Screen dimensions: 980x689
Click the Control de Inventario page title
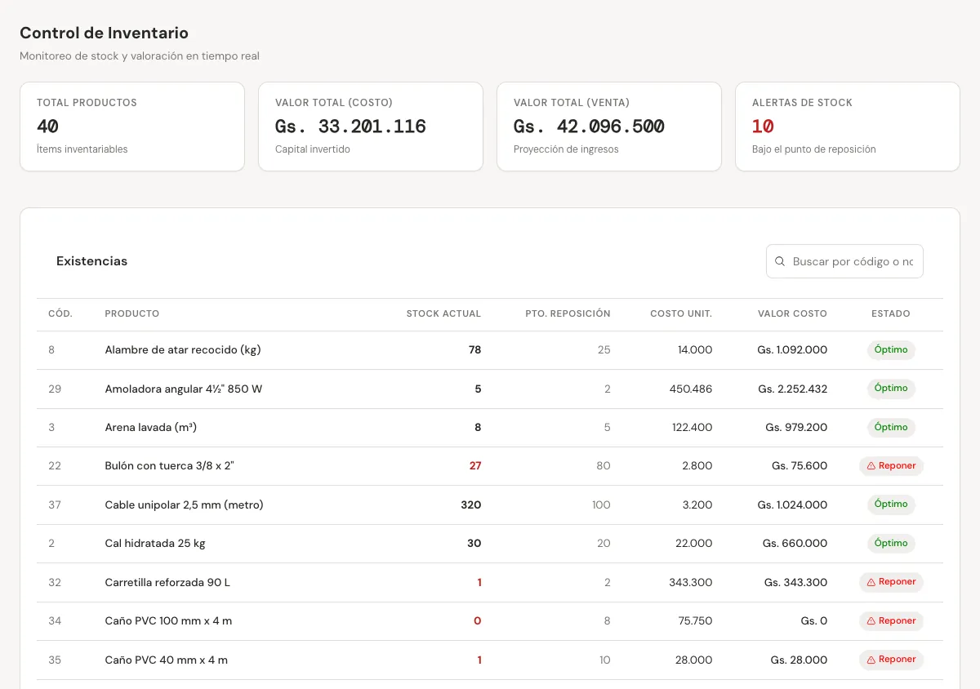click(104, 33)
